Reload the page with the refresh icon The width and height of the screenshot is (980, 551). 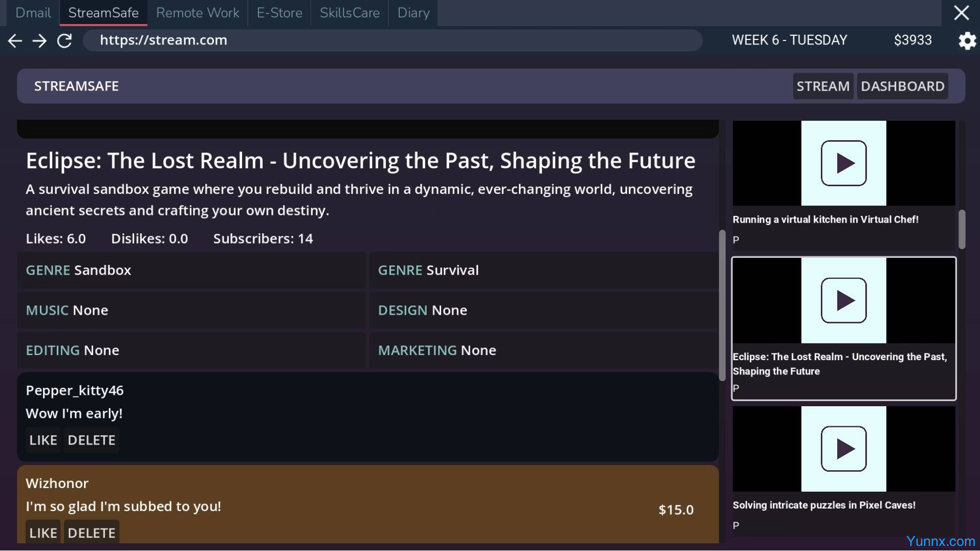pos(64,40)
